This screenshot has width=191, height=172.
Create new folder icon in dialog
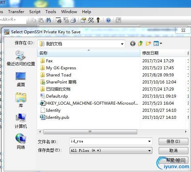tap(148, 43)
